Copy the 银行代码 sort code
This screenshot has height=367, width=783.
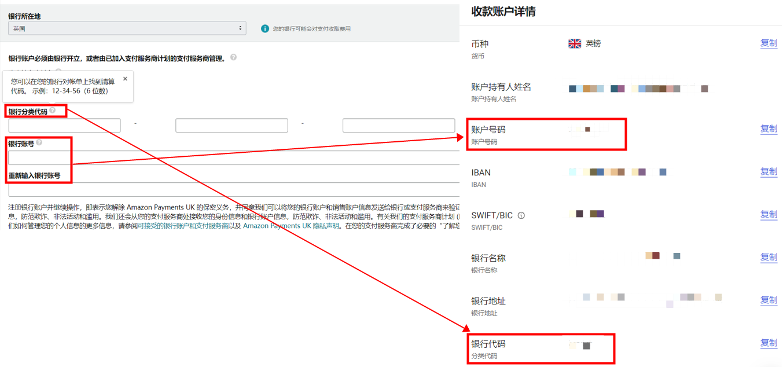coord(769,343)
